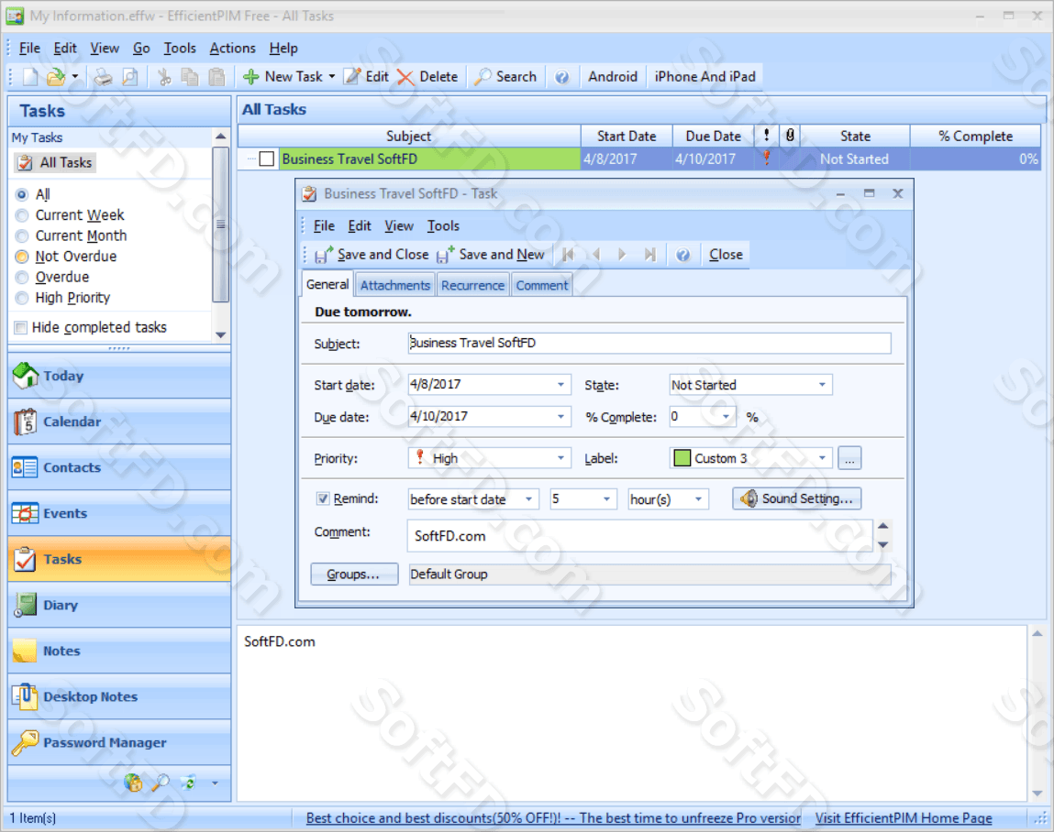This screenshot has width=1054, height=832.
Task: Open the State dropdown
Action: pyautogui.click(x=822, y=385)
